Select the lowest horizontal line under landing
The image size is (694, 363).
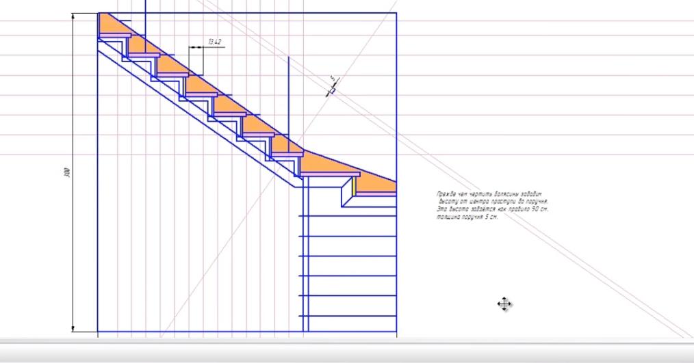349,316
